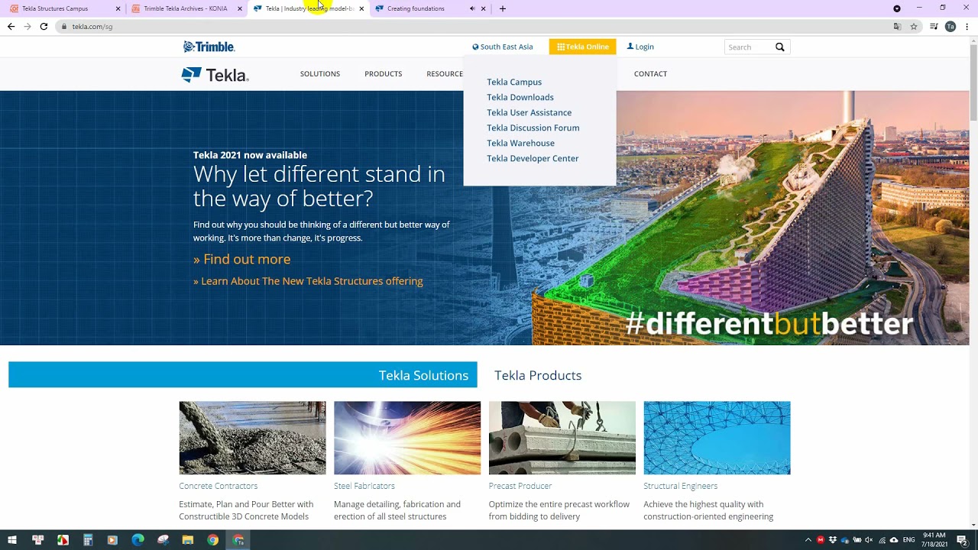Viewport: 978px width, 550px height.
Task: Close the Creating foundations tab
Action: (x=483, y=8)
